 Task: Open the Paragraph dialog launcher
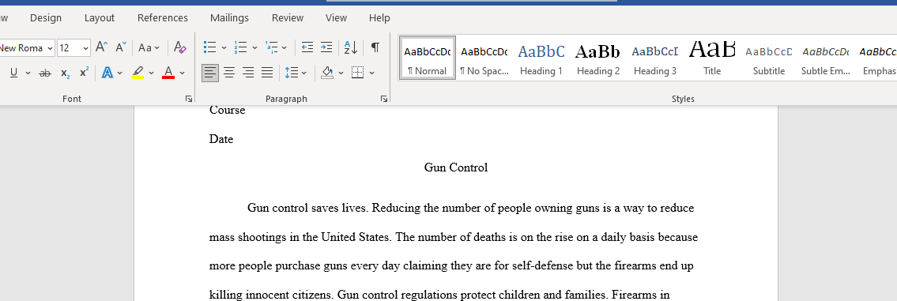tap(384, 99)
